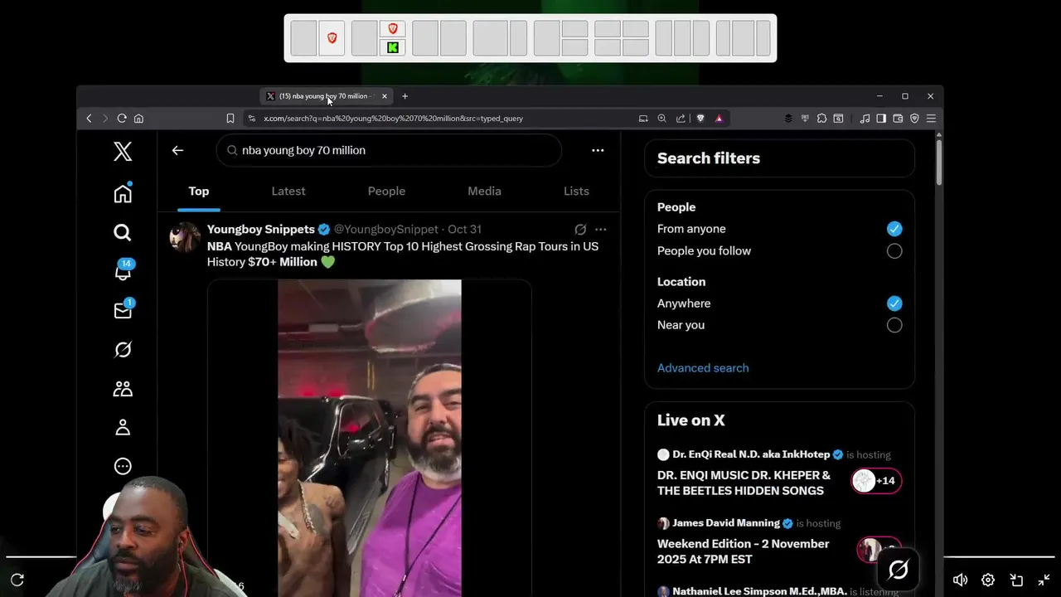Switch to Media results tab

click(x=484, y=191)
